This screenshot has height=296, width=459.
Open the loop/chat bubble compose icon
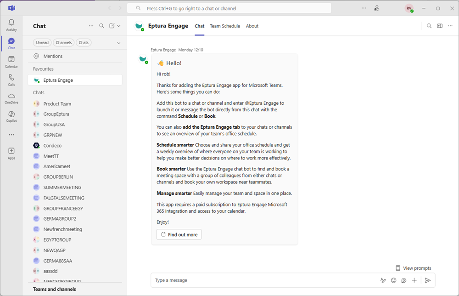tap(404, 280)
